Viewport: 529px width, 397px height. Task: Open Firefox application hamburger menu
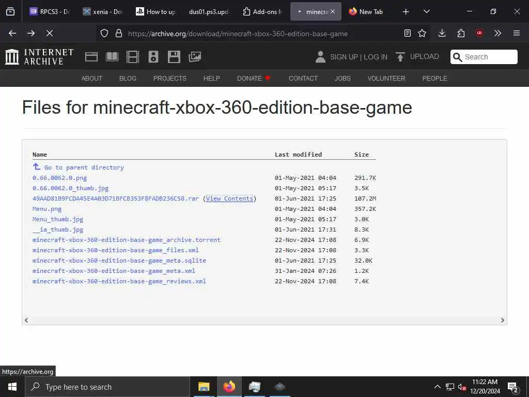(517, 33)
